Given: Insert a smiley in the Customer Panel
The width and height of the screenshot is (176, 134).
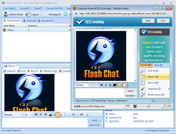Looking at the screenshot, I should (120, 85).
